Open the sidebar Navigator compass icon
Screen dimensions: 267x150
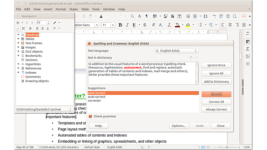pyautogui.click(x=247, y=64)
